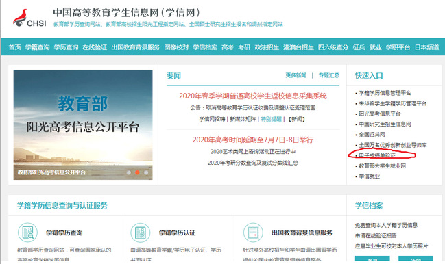Click 新媒体矩阵 link
The height and width of the screenshot is (264, 445).
243,119
